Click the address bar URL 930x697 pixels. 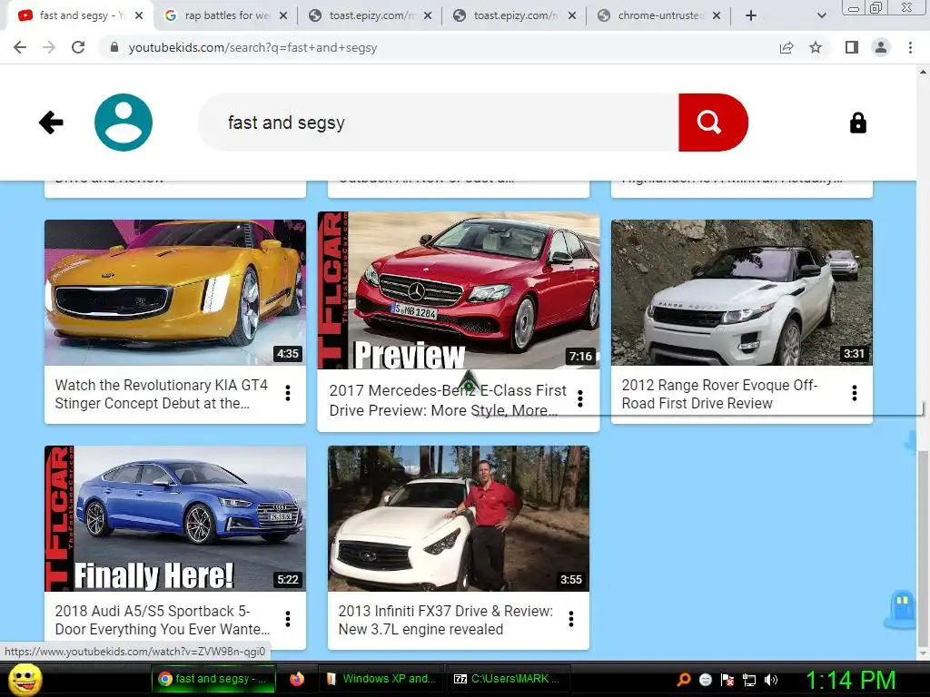coord(252,47)
